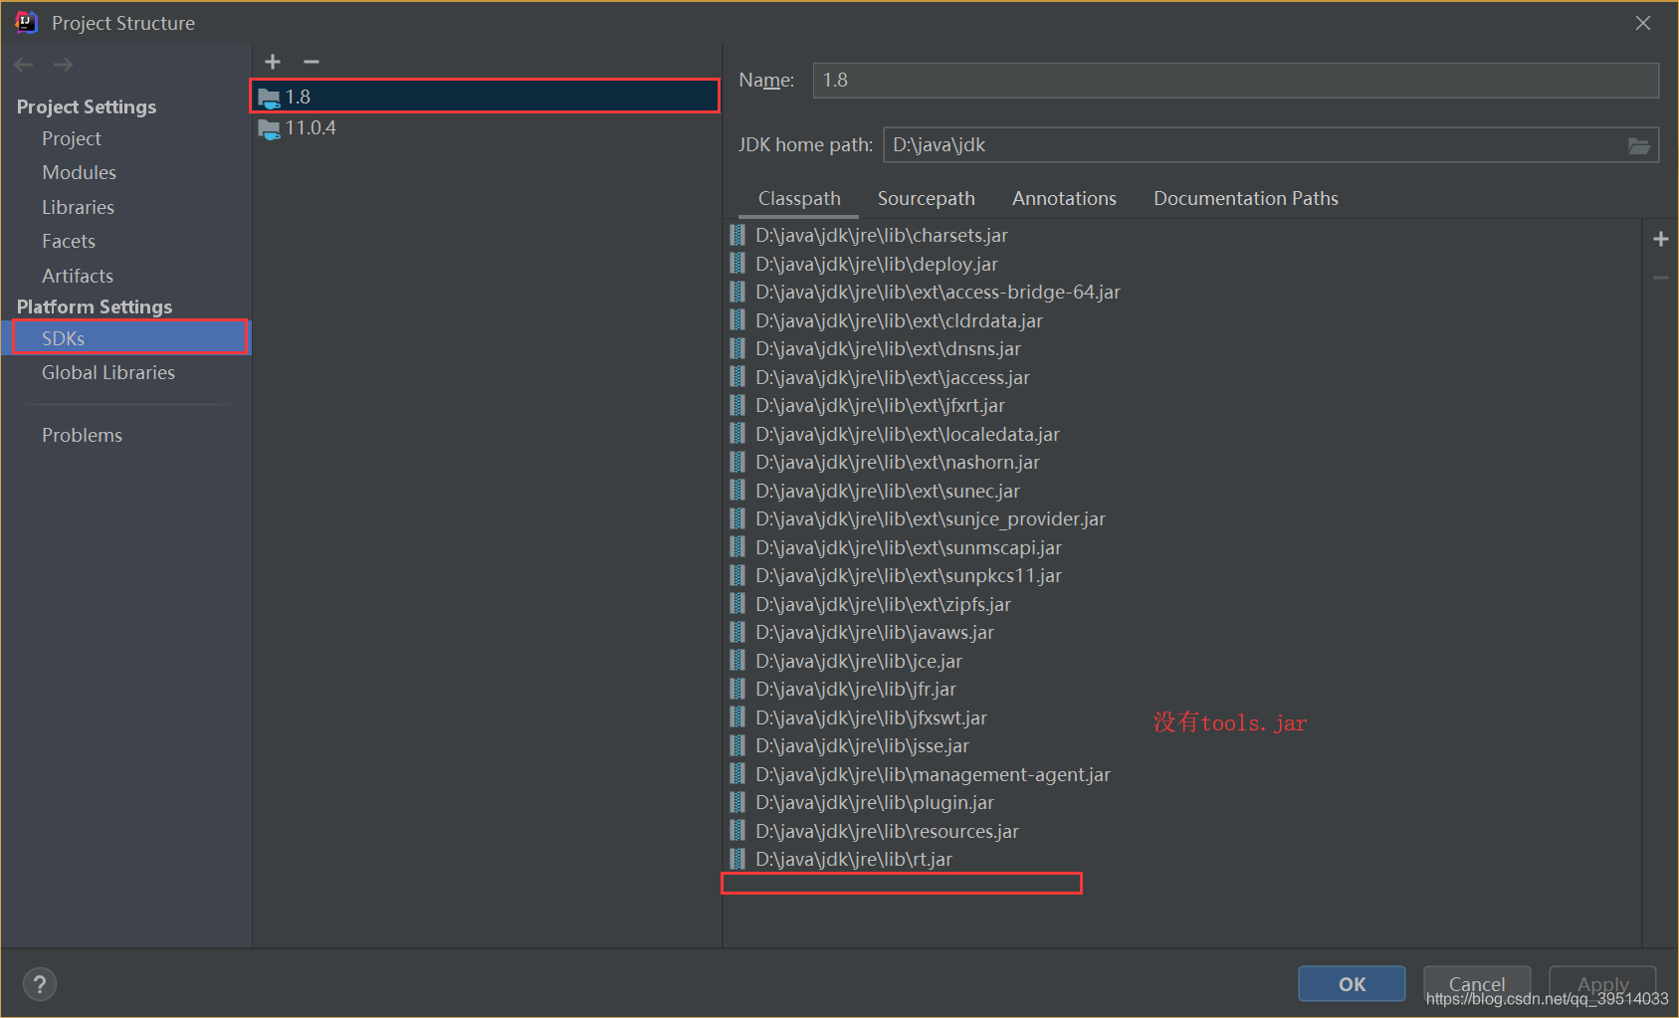Select the jaccess.jar classpath entry
The image size is (1679, 1018).
(x=893, y=377)
